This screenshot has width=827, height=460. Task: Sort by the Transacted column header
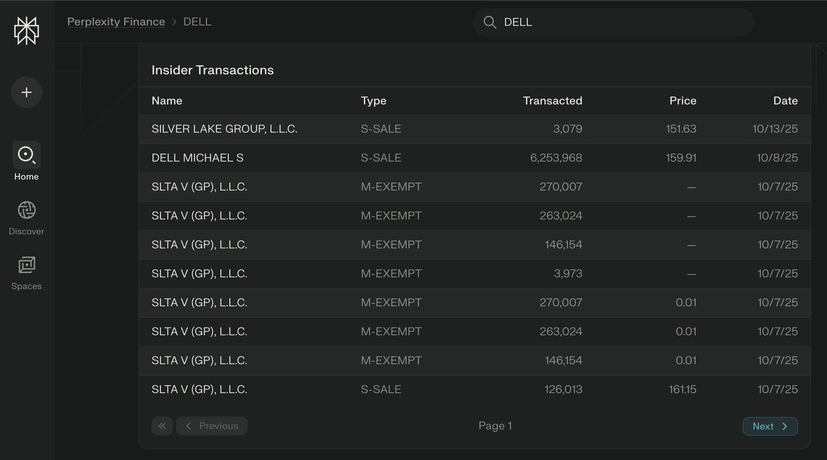point(553,101)
